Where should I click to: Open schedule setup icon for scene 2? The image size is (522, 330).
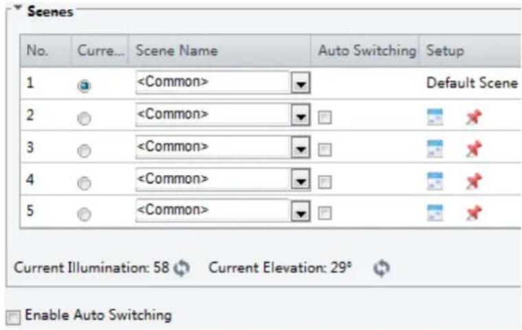435,117
